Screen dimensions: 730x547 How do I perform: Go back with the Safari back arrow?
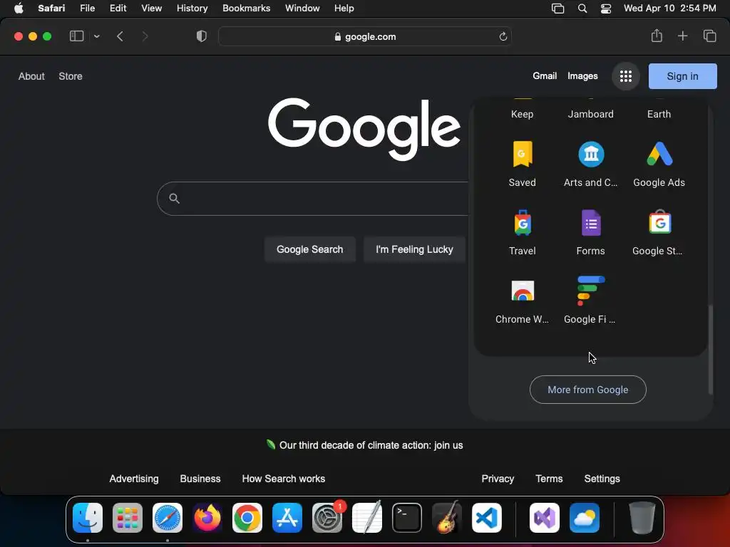tap(120, 36)
